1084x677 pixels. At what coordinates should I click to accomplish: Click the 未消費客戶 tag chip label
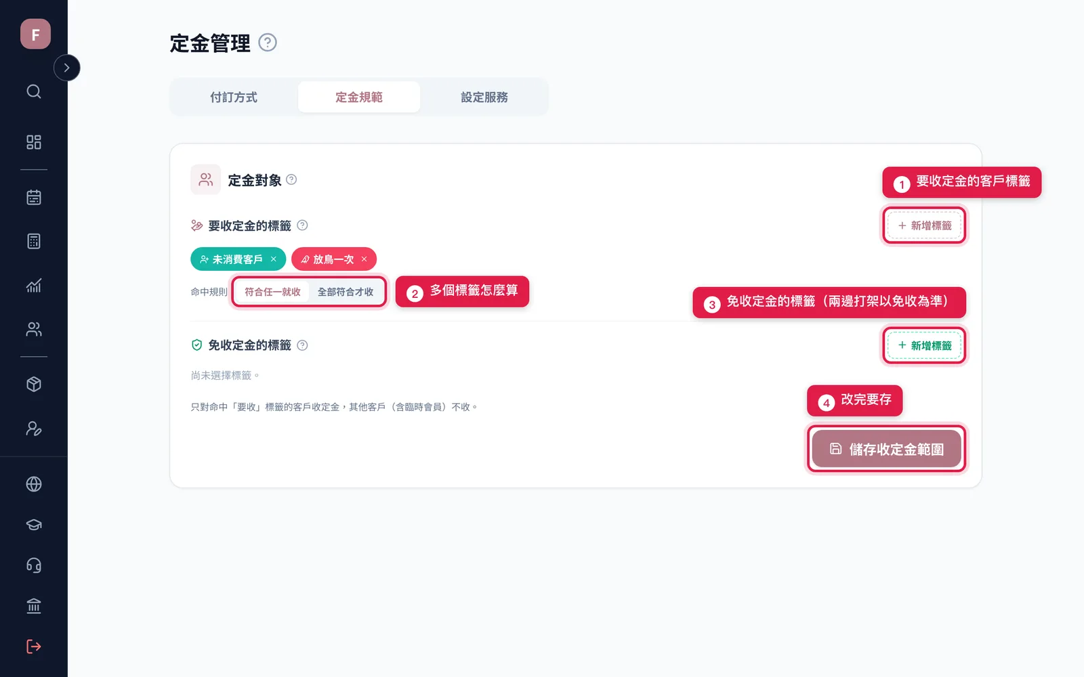coord(237,259)
